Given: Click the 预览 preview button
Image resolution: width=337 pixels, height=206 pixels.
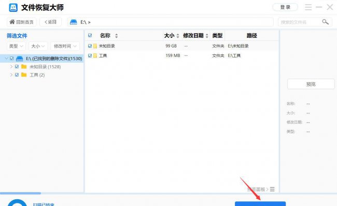Looking at the screenshot, I should pos(311,84).
